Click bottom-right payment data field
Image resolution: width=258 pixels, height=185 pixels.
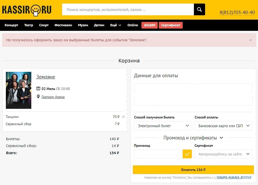(x=223, y=101)
